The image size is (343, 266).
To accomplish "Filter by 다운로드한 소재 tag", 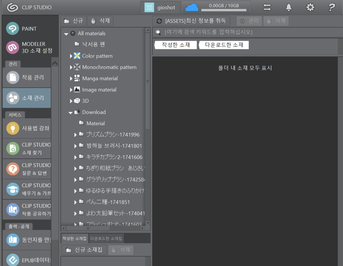I will (224, 45).
